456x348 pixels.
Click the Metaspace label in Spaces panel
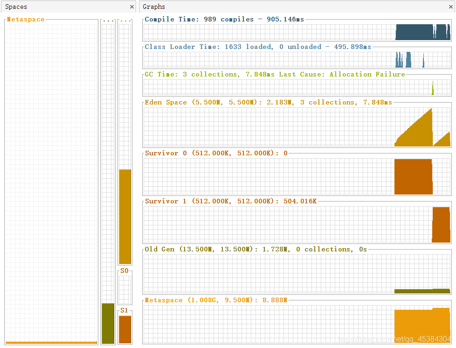click(x=26, y=20)
